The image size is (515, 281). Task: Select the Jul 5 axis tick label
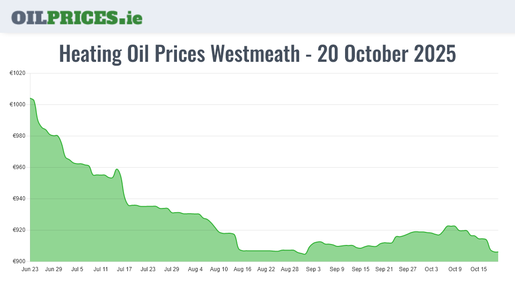[x=77, y=269]
